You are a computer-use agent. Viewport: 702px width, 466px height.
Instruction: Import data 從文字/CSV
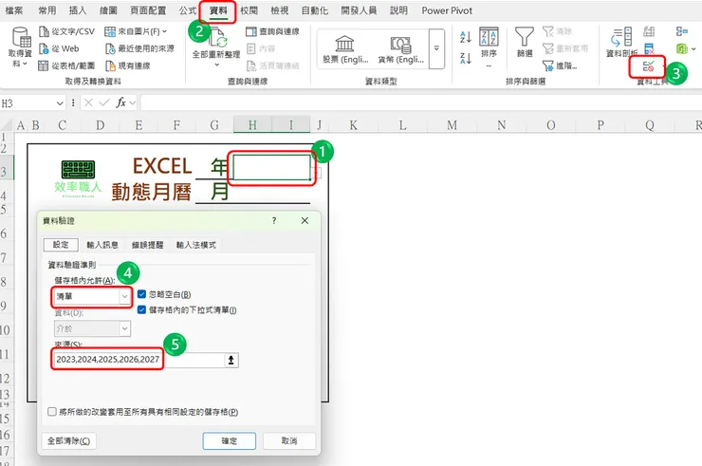pos(66,31)
